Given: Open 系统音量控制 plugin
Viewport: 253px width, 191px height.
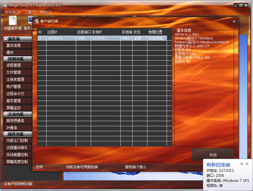Looking at the screenshot, I should 18,155.
